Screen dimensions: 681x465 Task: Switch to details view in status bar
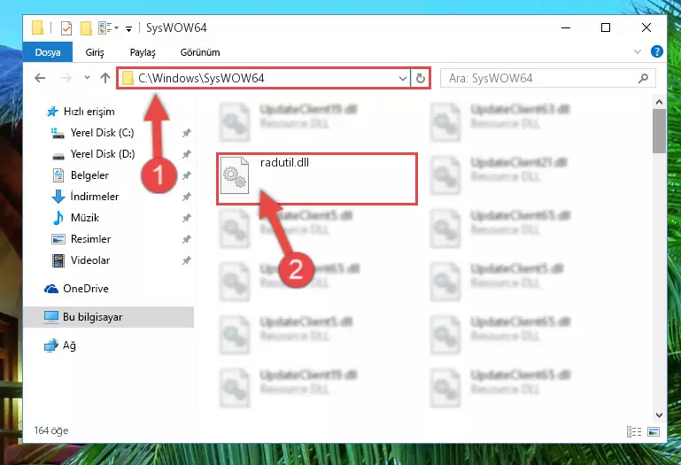point(634,431)
